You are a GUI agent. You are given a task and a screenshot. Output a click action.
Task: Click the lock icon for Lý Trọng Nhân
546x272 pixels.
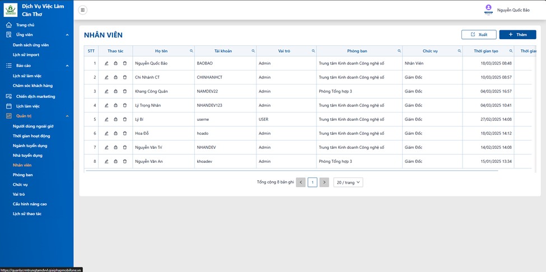coord(115,105)
